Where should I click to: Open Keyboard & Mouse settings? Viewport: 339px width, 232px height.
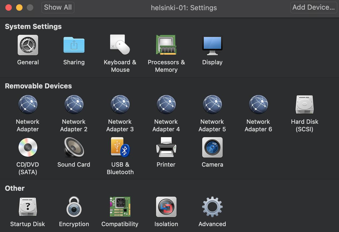(120, 45)
